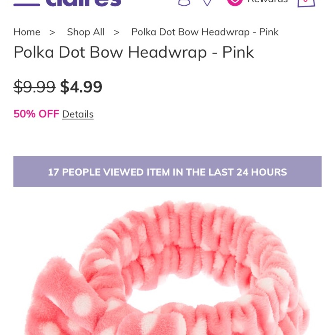Click the chevron after Home breadcrumb
This screenshot has width=335, height=335.
click(52, 33)
